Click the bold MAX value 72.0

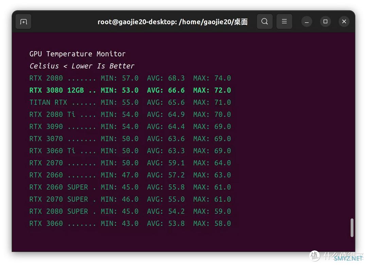[223, 90]
